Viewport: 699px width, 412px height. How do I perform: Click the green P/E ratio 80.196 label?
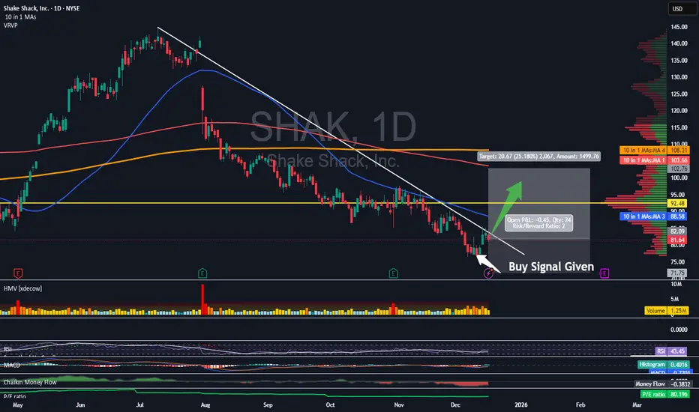tap(664, 394)
